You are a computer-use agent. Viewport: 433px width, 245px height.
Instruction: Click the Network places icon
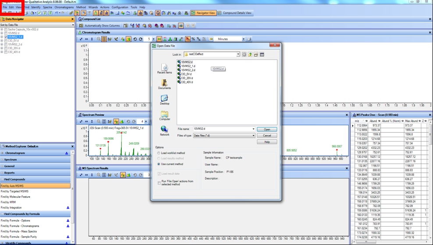(x=164, y=131)
